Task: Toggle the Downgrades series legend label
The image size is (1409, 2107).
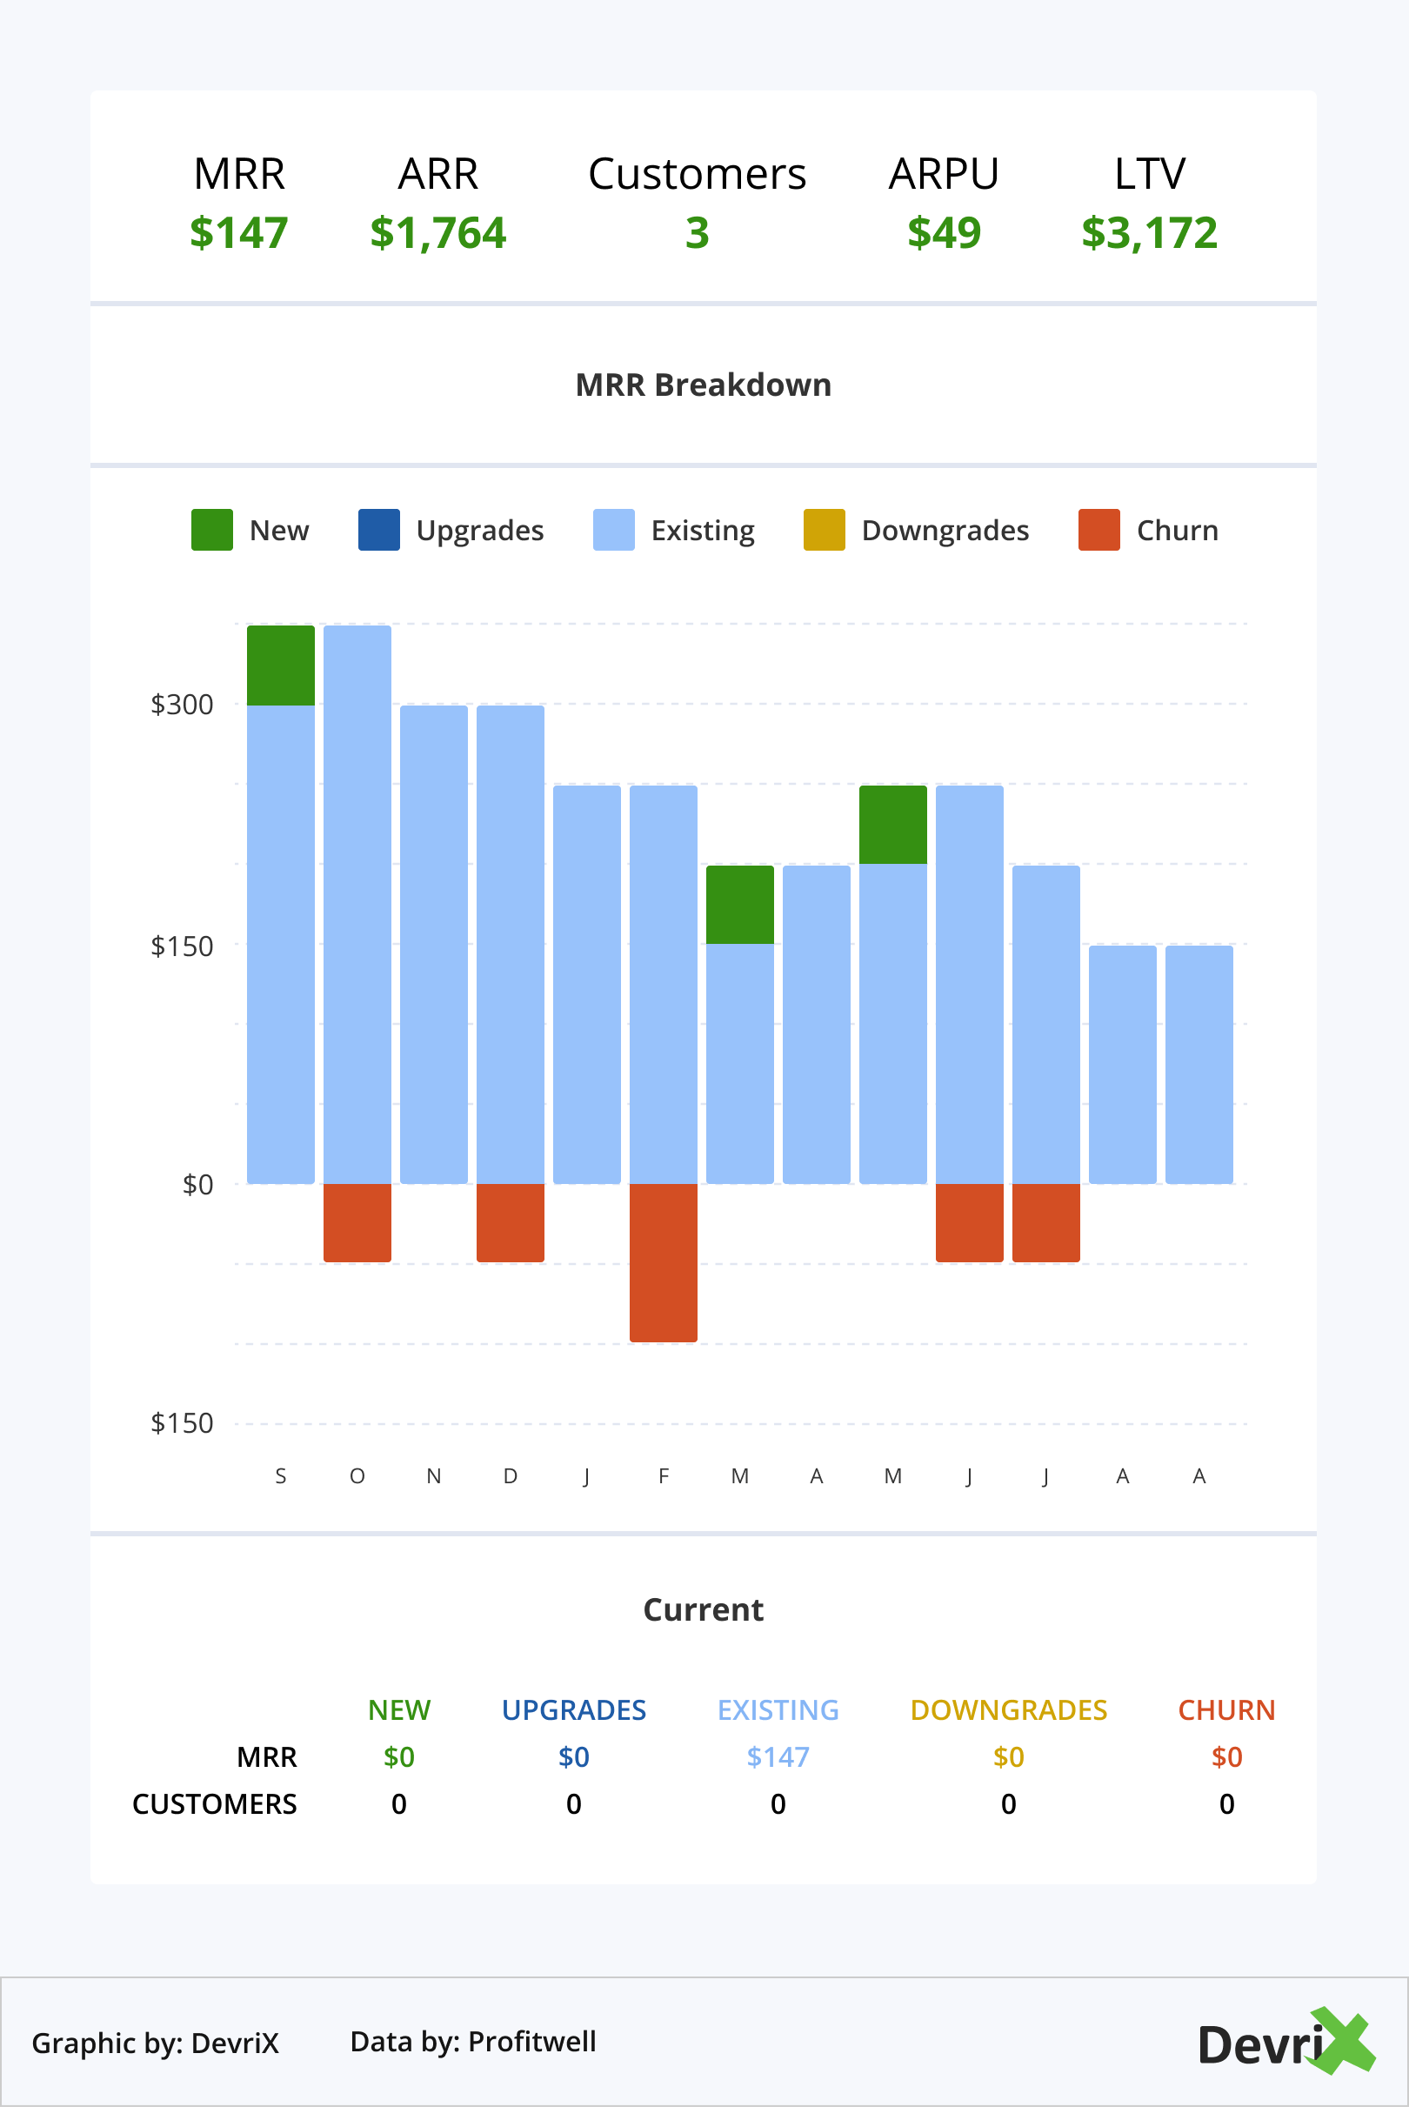Action: [945, 531]
